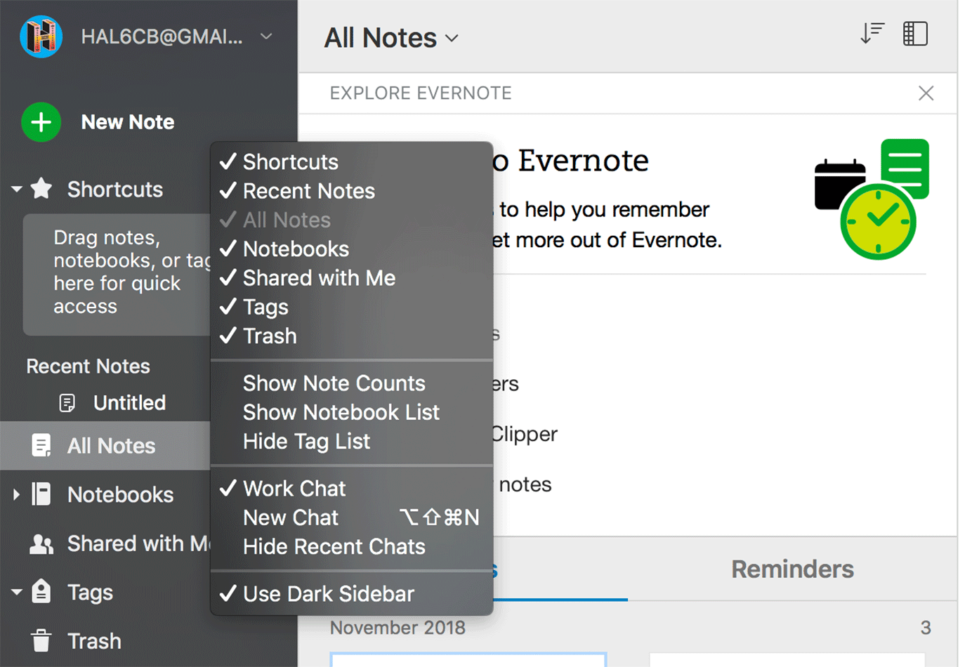The width and height of the screenshot is (972, 667).
Task: Click the Shortcuts star icon
Action: [x=41, y=189]
